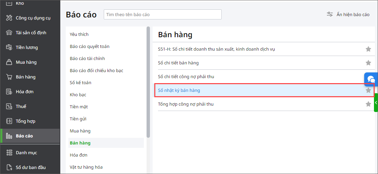Click the category list vertical scrollbar
This screenshot has height=174, width=378.
tap(148, 82)
